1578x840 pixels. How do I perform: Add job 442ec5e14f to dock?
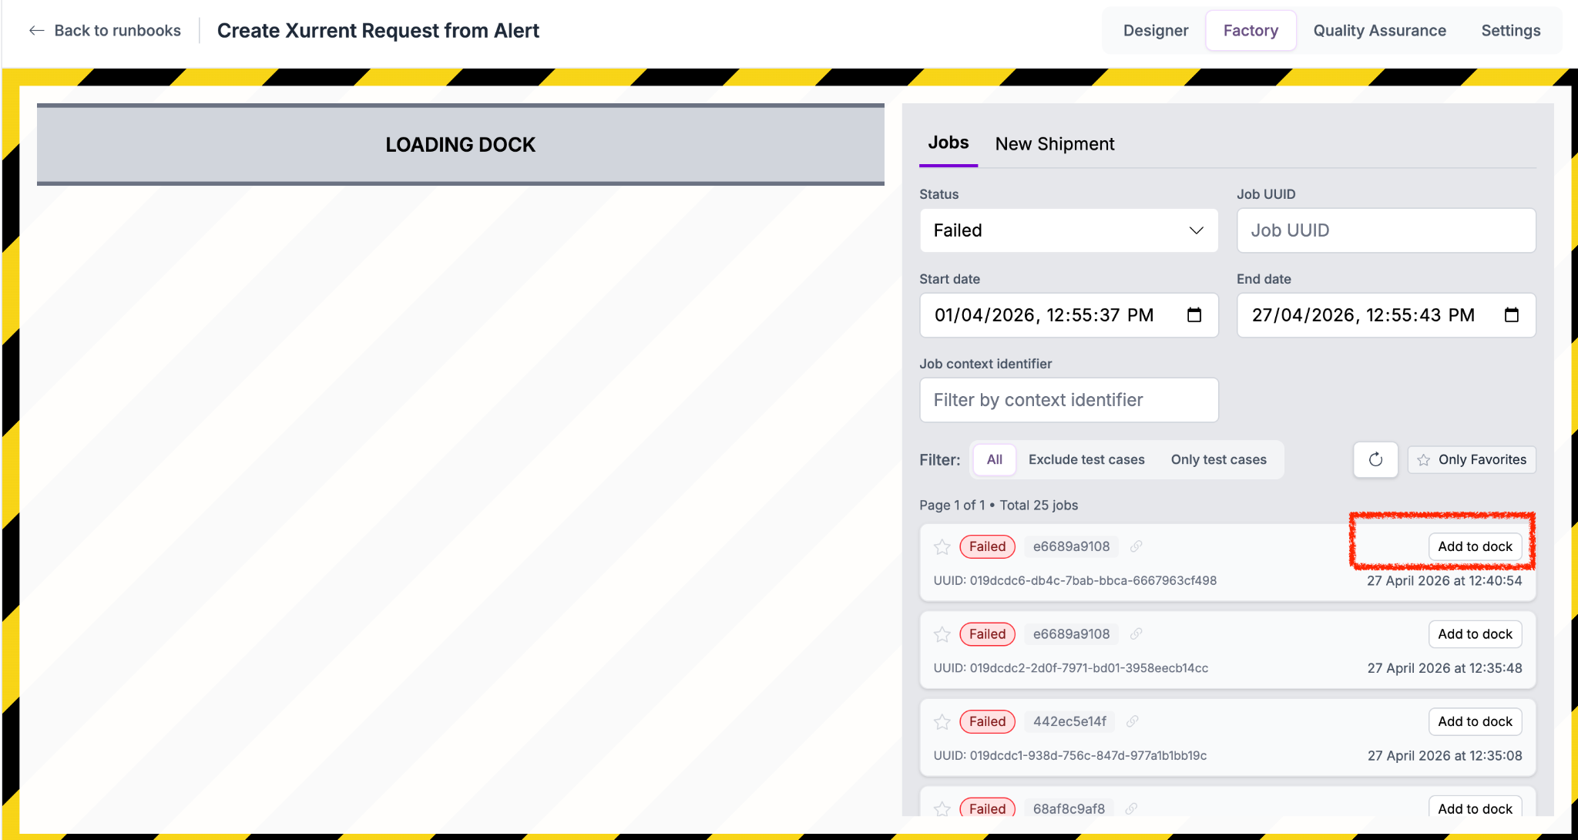[x=1475, y=722]
